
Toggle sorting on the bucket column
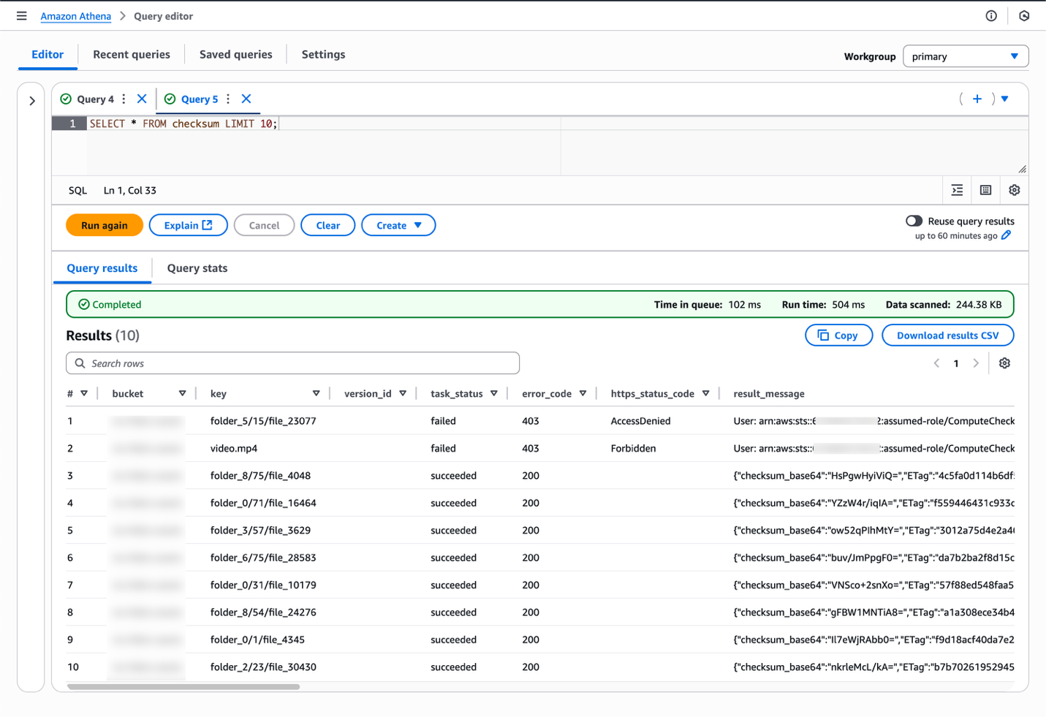(182, 393)
